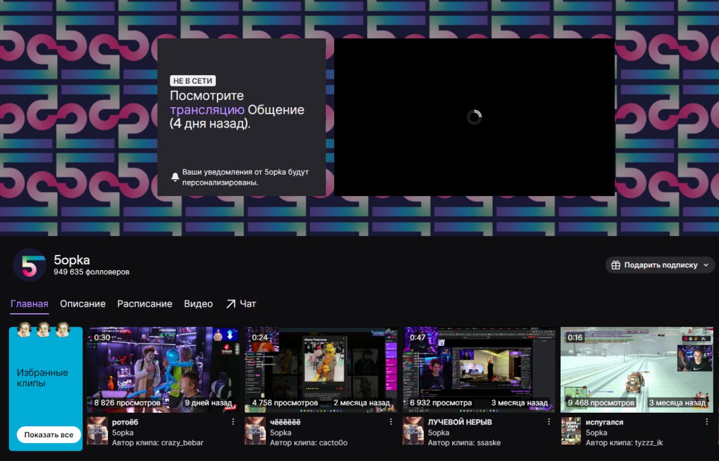Viewport: 719px width, 461px height.
Task: Open the Расписание tab
Action: click(144, 304)
